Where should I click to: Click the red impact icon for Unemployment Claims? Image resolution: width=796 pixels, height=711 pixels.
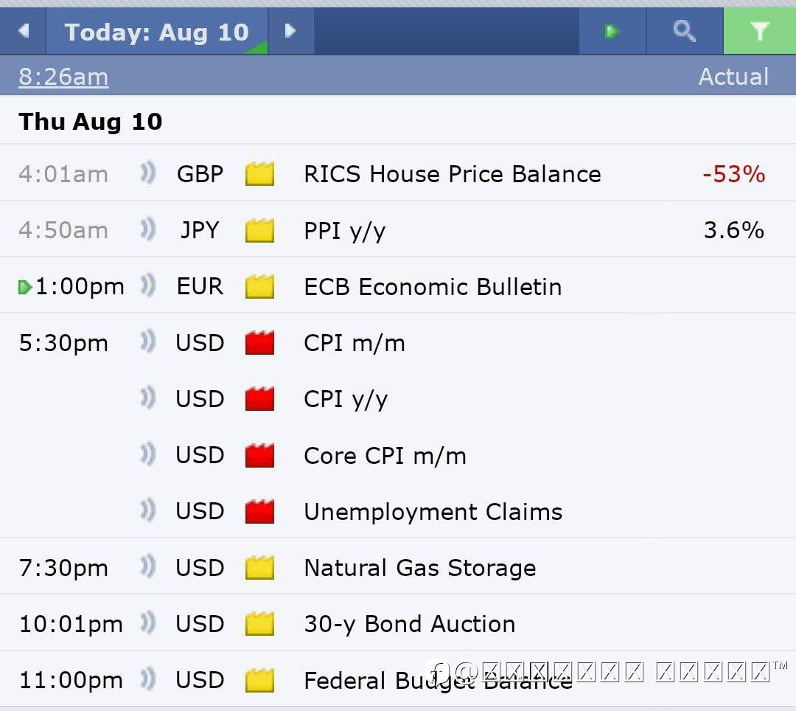[259, 511]
